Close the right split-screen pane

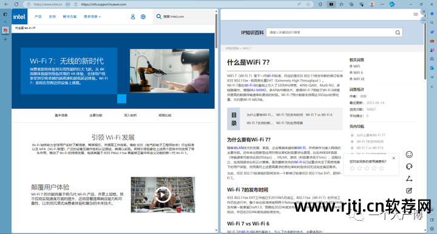coord(424,11)
